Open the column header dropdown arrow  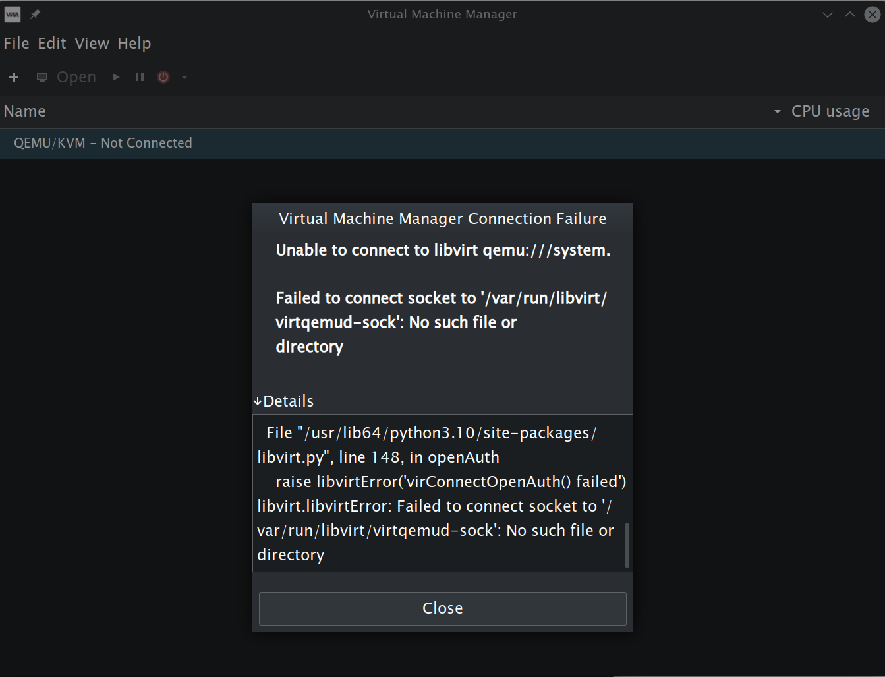[778, 112]
